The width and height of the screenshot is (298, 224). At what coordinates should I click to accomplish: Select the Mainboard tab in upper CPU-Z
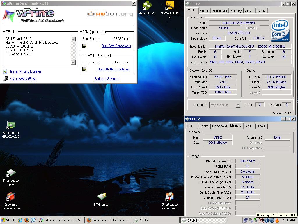pos(220,11)
